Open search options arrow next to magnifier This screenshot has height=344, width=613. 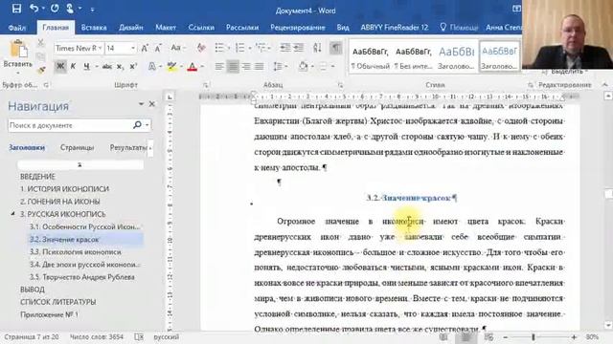pos(147,125)
